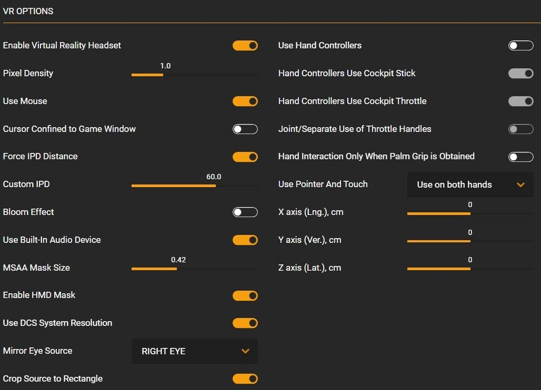Click the Pixel Density slider track
541x390 pixels.
pos(194,75)
